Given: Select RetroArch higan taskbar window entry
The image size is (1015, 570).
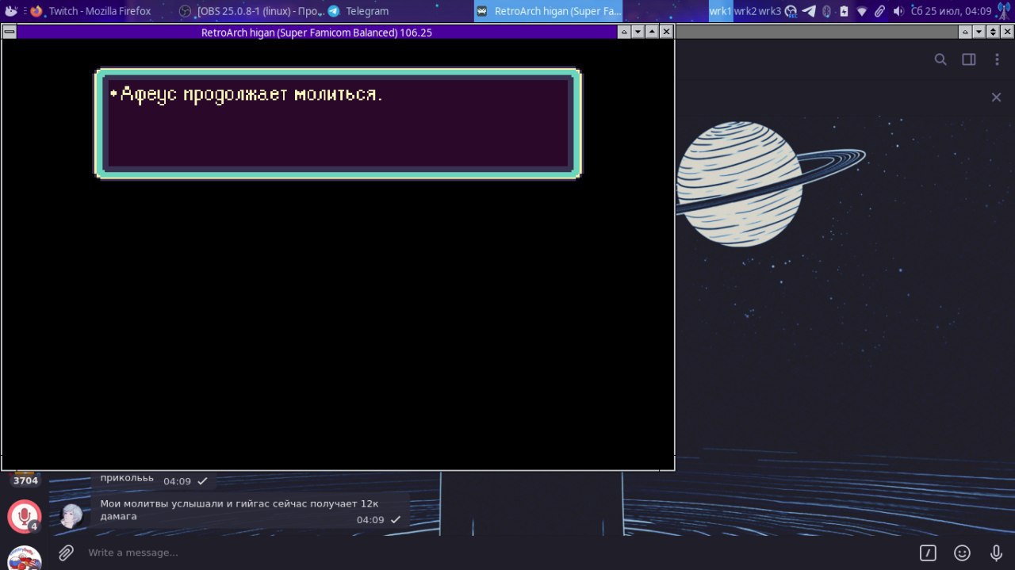Looking at the screenshot, I should pyautogui.click(x=549, y=11).
